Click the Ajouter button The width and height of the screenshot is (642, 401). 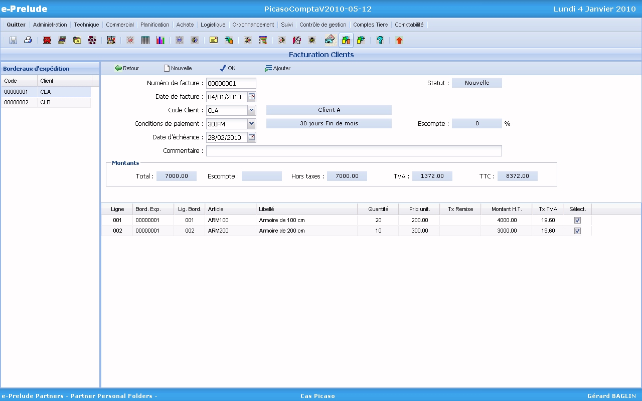pyautogui.click(x=277, y=68)
